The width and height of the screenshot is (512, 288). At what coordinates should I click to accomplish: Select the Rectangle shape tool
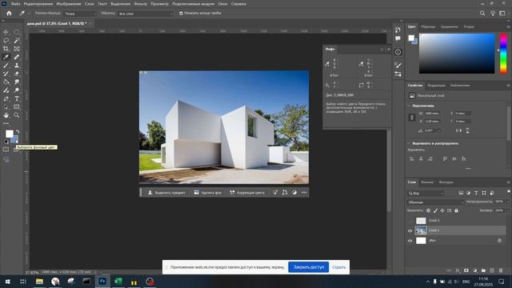tap(16, 106)
